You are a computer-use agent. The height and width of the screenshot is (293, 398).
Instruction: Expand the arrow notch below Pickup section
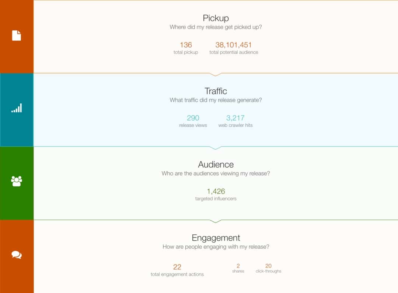216,75
